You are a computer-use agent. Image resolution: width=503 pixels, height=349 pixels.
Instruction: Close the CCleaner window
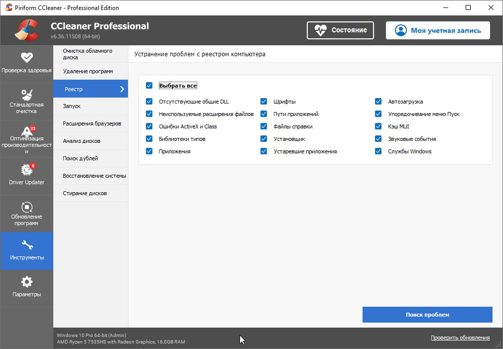[x=491, y=7]
